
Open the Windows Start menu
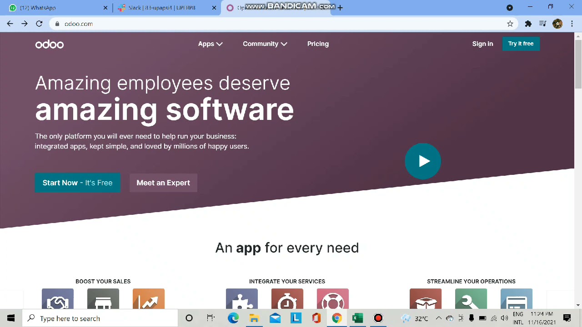pos(11,318)
